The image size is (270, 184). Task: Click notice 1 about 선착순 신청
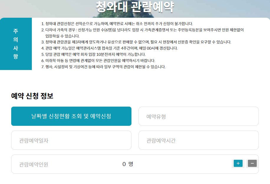click(117, 24)
